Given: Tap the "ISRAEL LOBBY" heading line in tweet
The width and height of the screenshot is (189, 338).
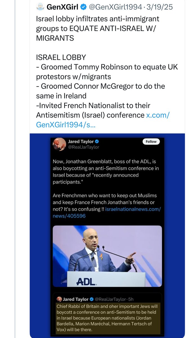Looking at the screenshot, I should point(61,58).
